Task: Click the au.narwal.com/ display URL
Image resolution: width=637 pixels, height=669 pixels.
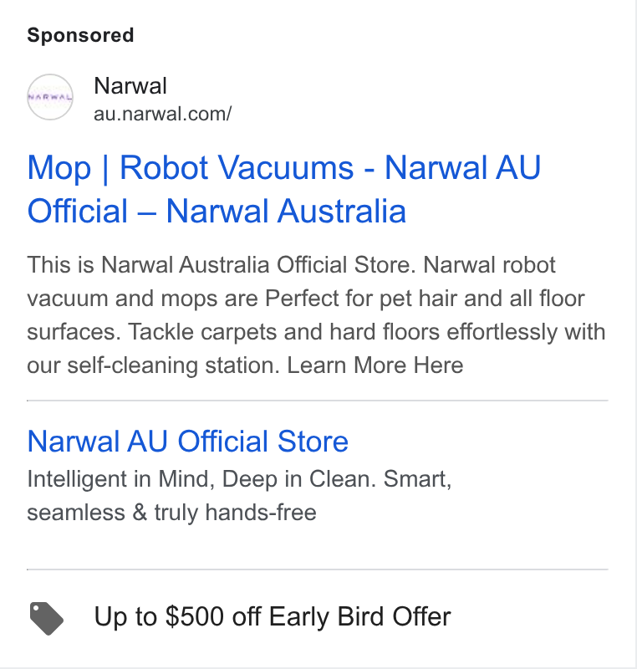Action: [x=162, y=114]
